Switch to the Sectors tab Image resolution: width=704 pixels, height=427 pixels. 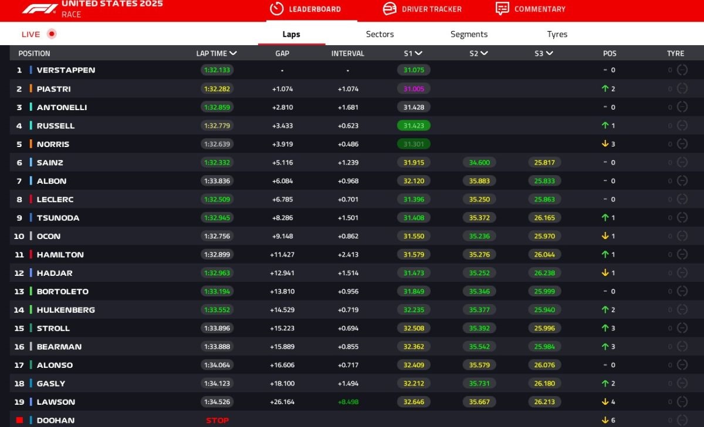[380, 35]
